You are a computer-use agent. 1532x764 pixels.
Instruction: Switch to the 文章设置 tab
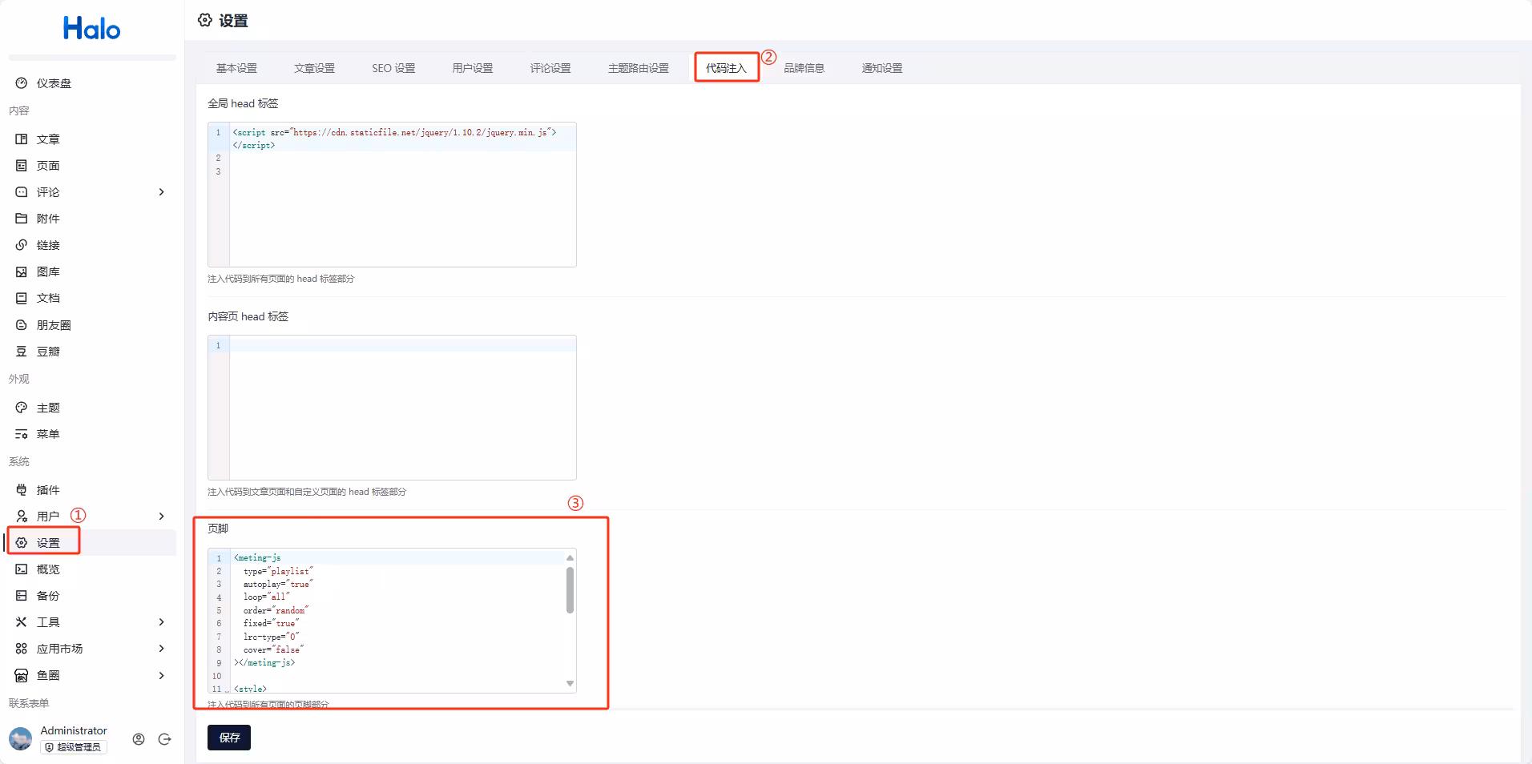[x=314, y=68]
